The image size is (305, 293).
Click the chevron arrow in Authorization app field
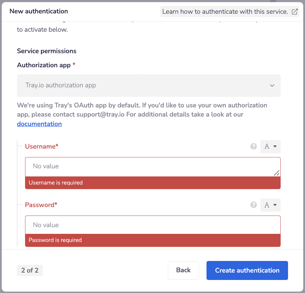(272, 86)
